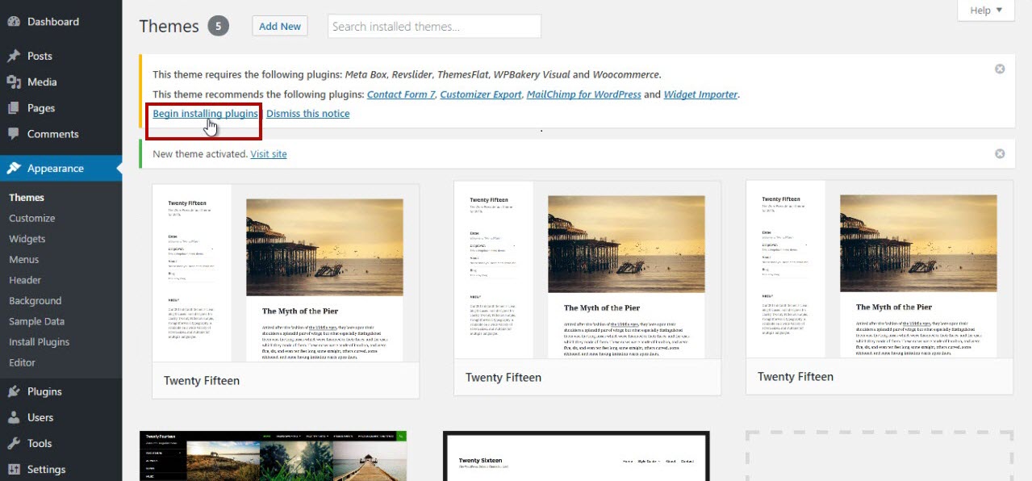Click the Dashboard gauge icon

tap(14, 22)
